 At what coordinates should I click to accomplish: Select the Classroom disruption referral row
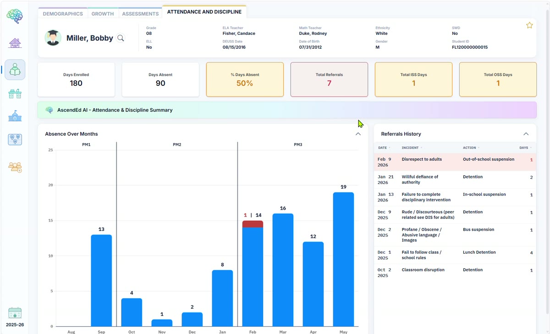pyautogui.click(x=455, y=273)
